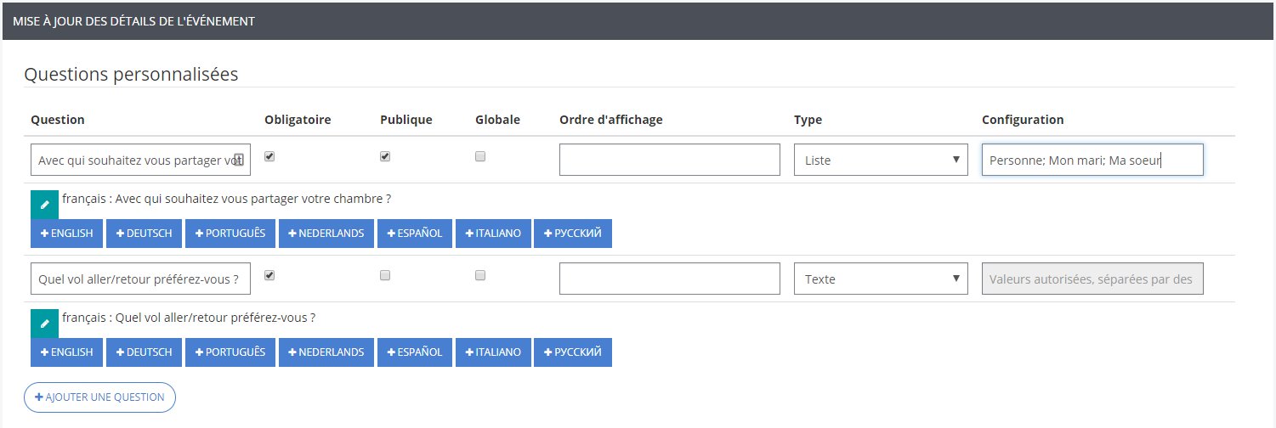
Task: Add Русский translation for the first question
Action: [572, 234]
